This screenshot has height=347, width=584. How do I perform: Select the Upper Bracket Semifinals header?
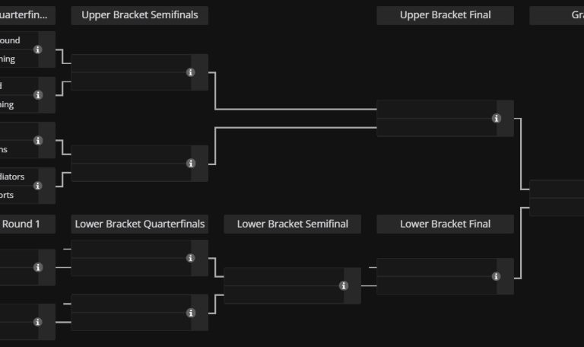(x=139, y=15)
